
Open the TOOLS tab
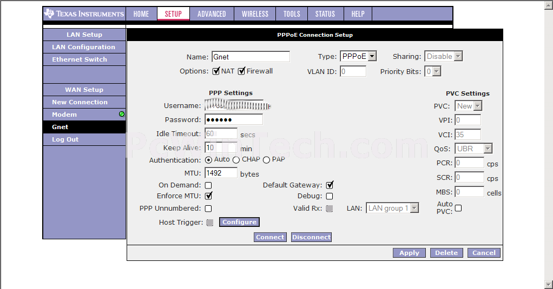[x=292, y=14]
